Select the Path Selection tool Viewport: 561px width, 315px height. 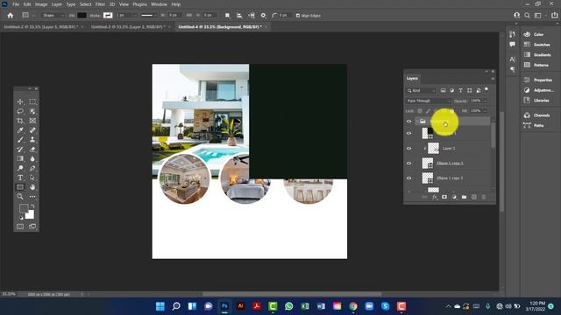[x=32, y=178]
